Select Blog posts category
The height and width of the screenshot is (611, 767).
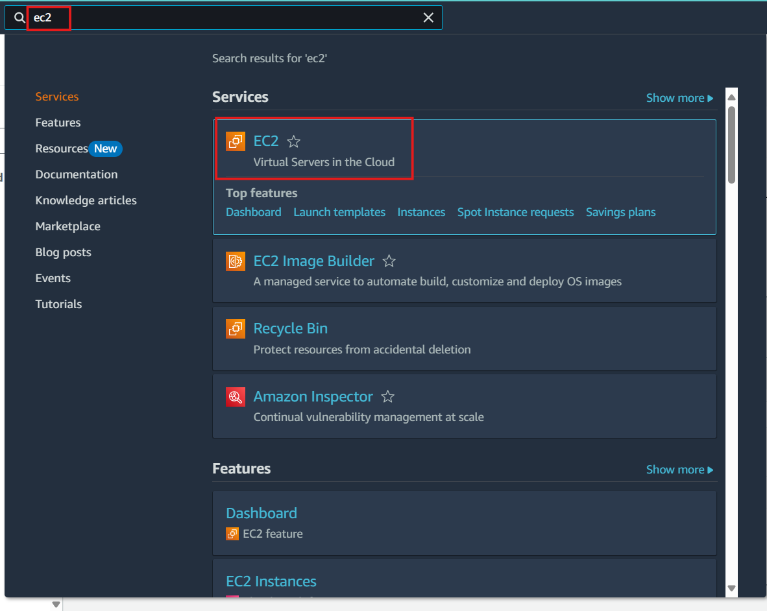(63, 252)
